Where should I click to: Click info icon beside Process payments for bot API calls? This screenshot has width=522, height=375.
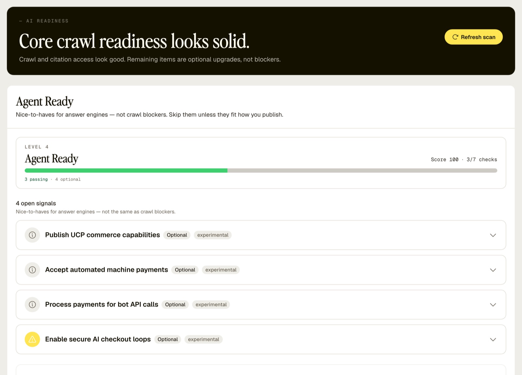pos(32,305)
